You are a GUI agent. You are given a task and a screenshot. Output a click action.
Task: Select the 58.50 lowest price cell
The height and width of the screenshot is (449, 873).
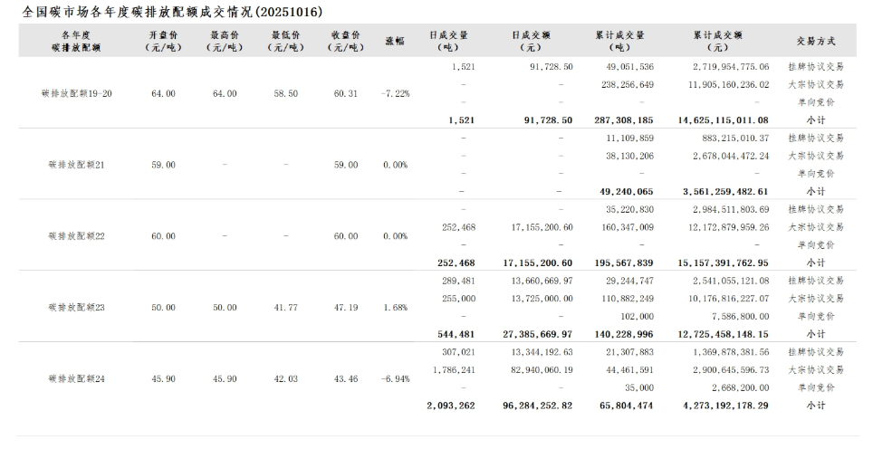tap(286, 93)
